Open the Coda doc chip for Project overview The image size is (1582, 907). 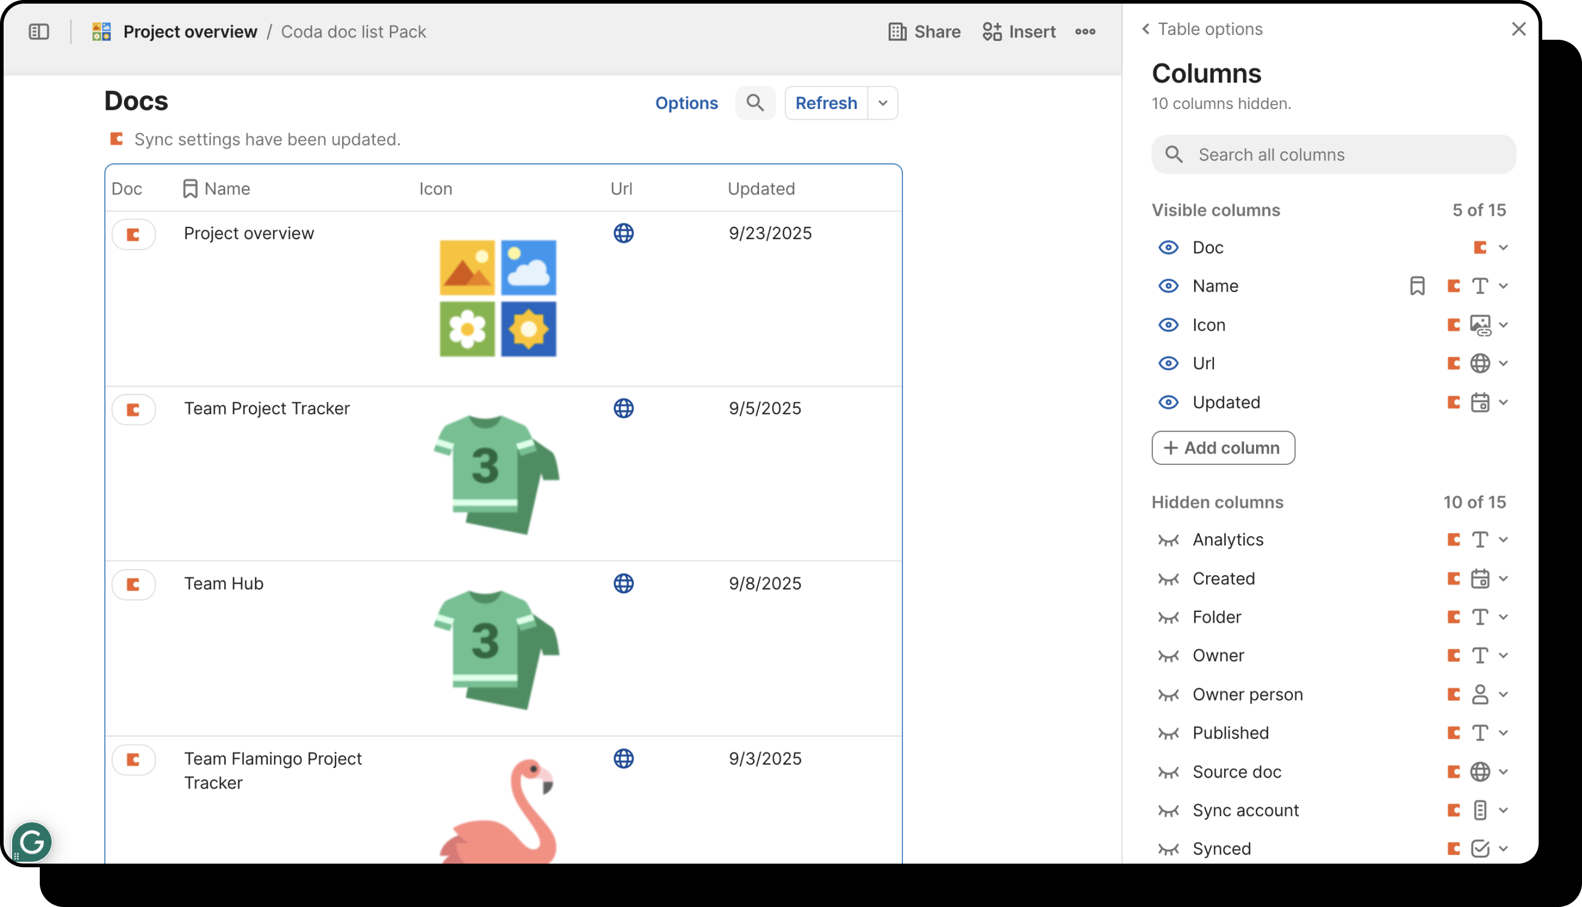[x=133, y=235]
